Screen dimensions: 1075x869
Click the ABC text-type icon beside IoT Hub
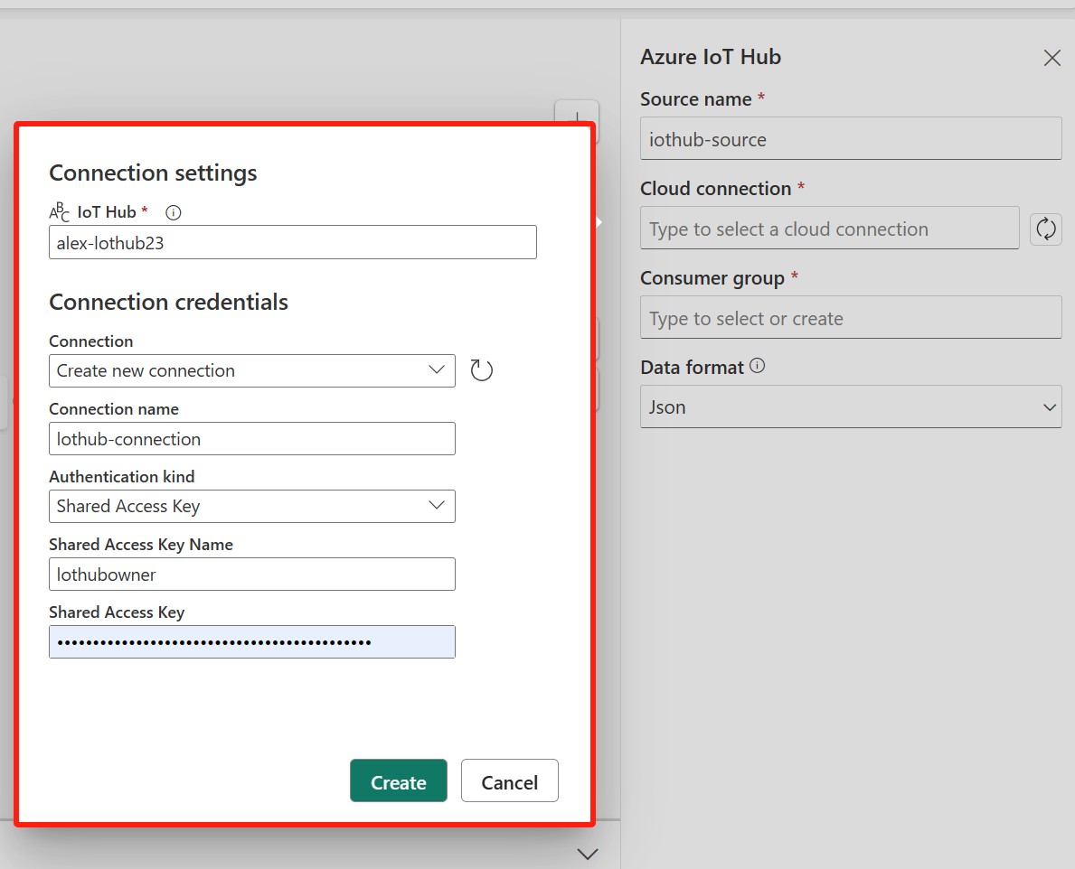click(57, 212)
